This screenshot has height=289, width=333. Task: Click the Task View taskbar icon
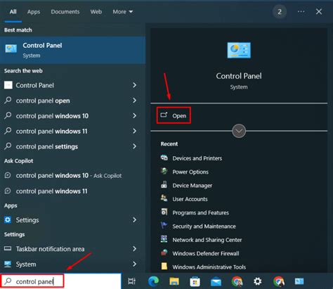[131, 281]
